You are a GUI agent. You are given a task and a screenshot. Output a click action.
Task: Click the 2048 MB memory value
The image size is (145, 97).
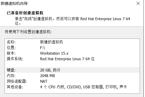(x=47, y=76)
